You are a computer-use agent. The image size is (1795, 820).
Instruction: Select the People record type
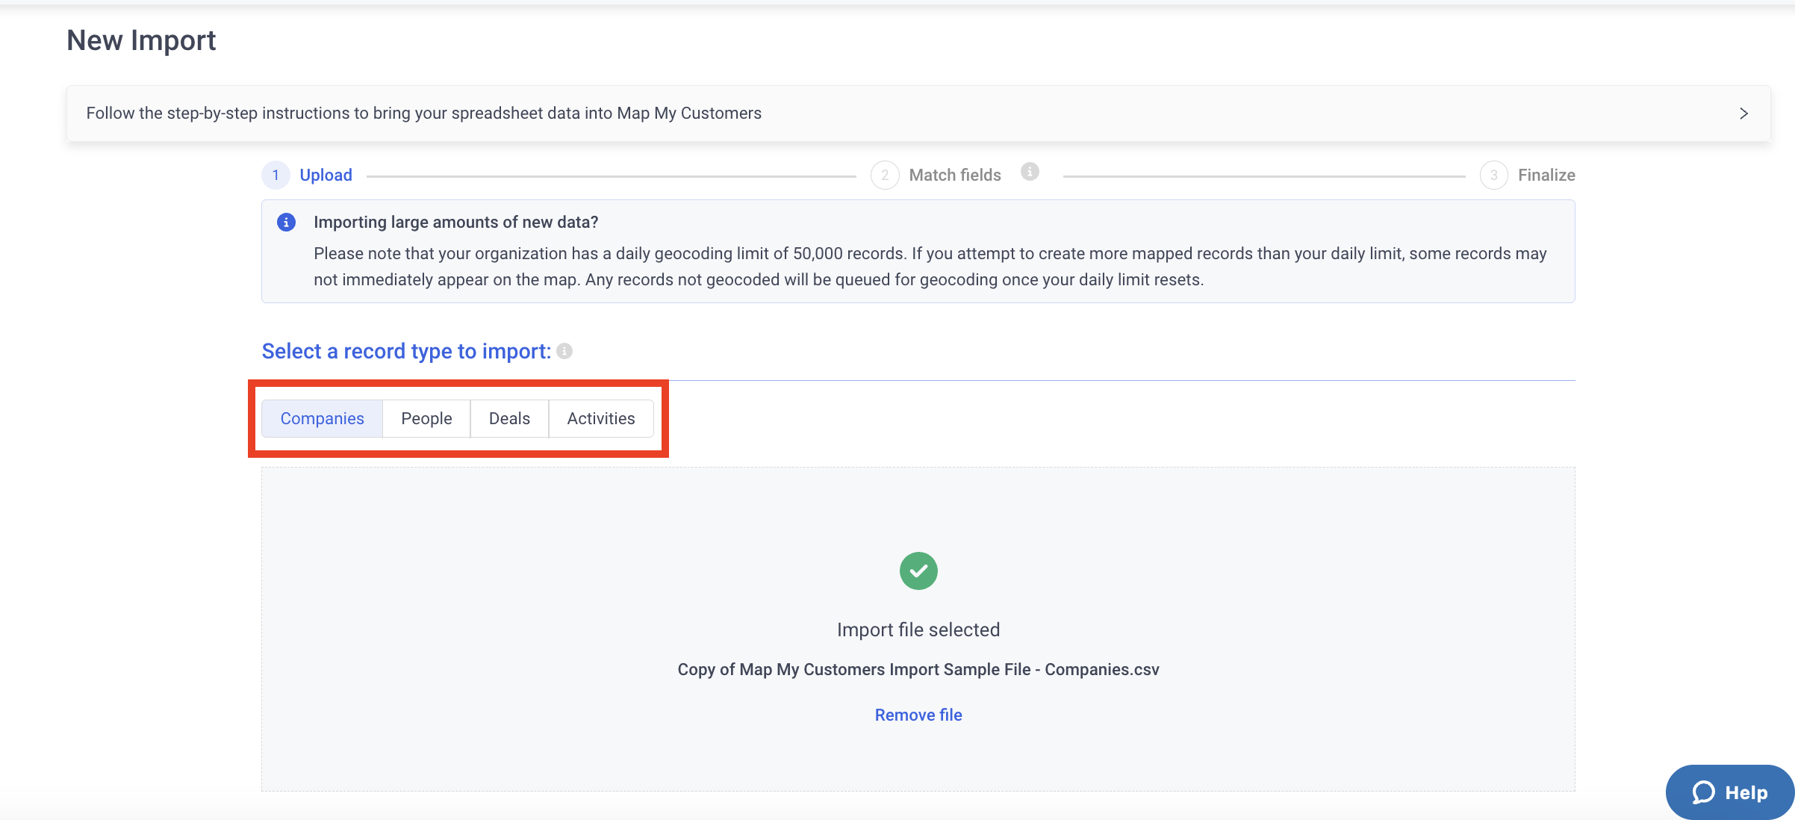(x=426, y=418)
